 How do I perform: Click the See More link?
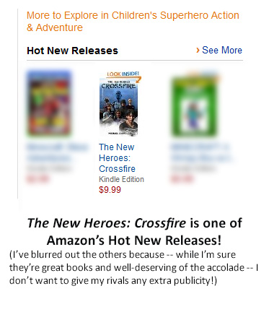[x=222, y=50]
